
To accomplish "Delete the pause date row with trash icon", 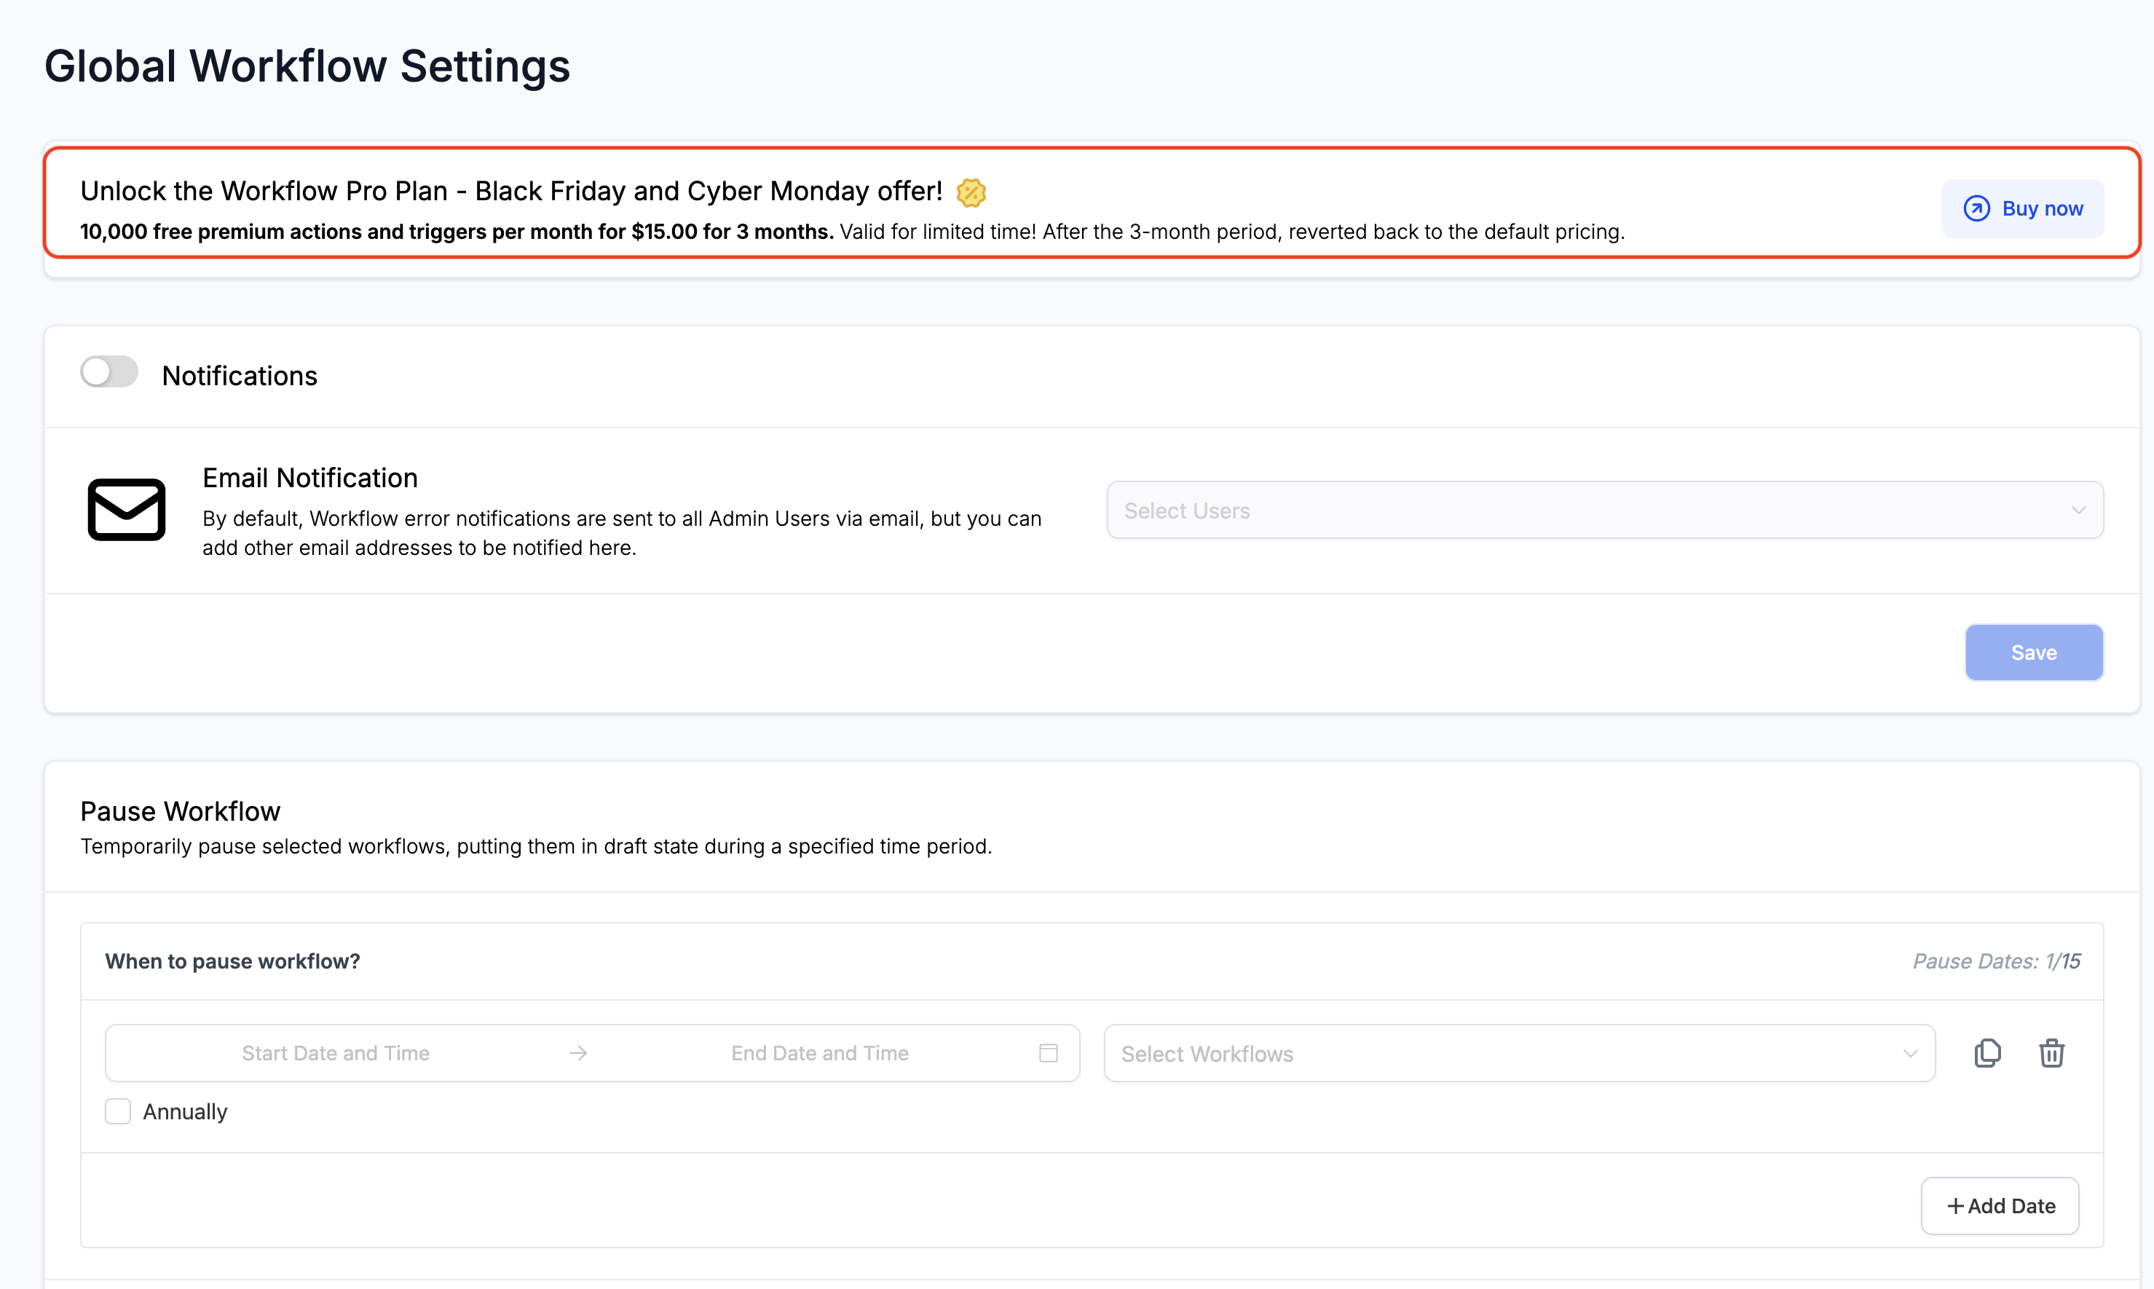I will pyautogui.click(x=2051, y=1053).
